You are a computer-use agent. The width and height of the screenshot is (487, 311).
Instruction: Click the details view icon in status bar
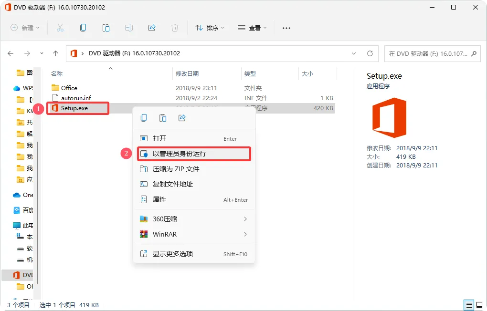[x=469, y=305]
